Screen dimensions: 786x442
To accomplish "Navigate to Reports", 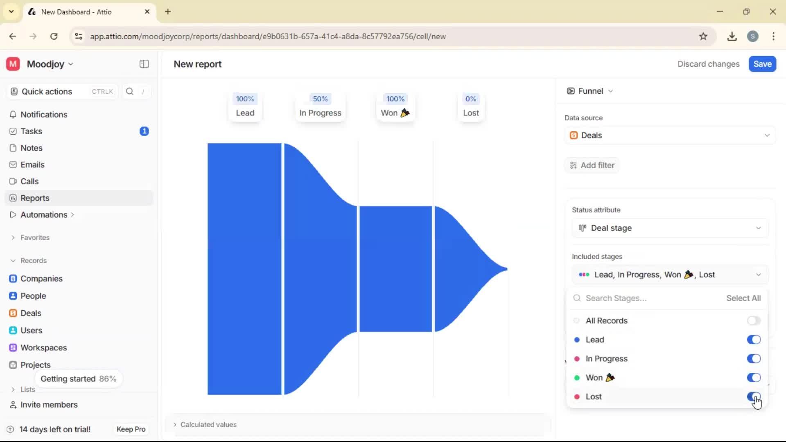I will pyautogui.click(x=34, y=198).
